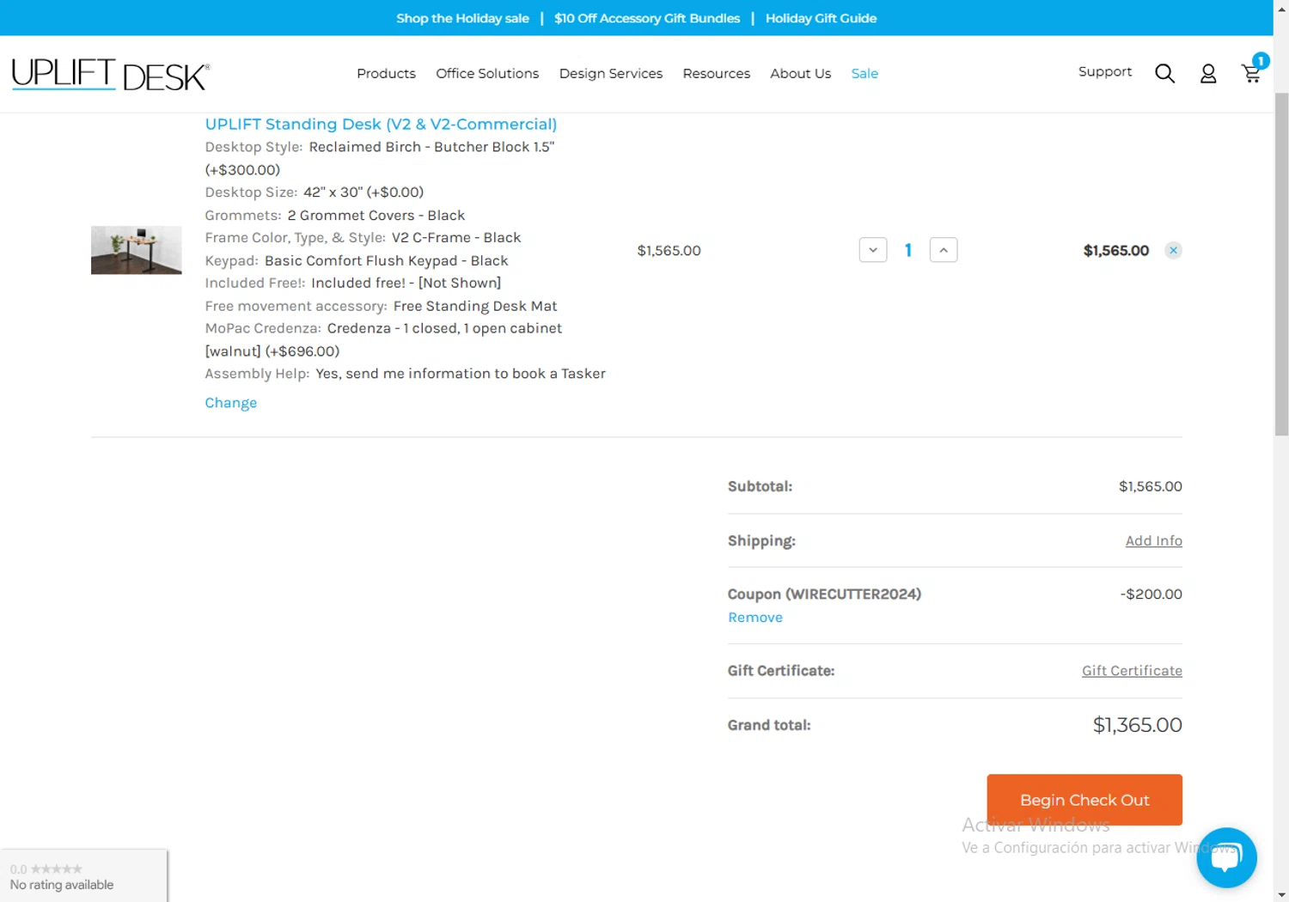Click the No rating available badge
The image size is (1289, 902).
(83, 876)
